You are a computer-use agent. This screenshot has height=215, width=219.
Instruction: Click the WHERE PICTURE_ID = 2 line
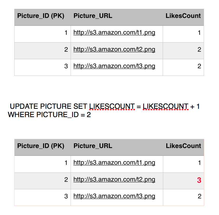point(49,115)
